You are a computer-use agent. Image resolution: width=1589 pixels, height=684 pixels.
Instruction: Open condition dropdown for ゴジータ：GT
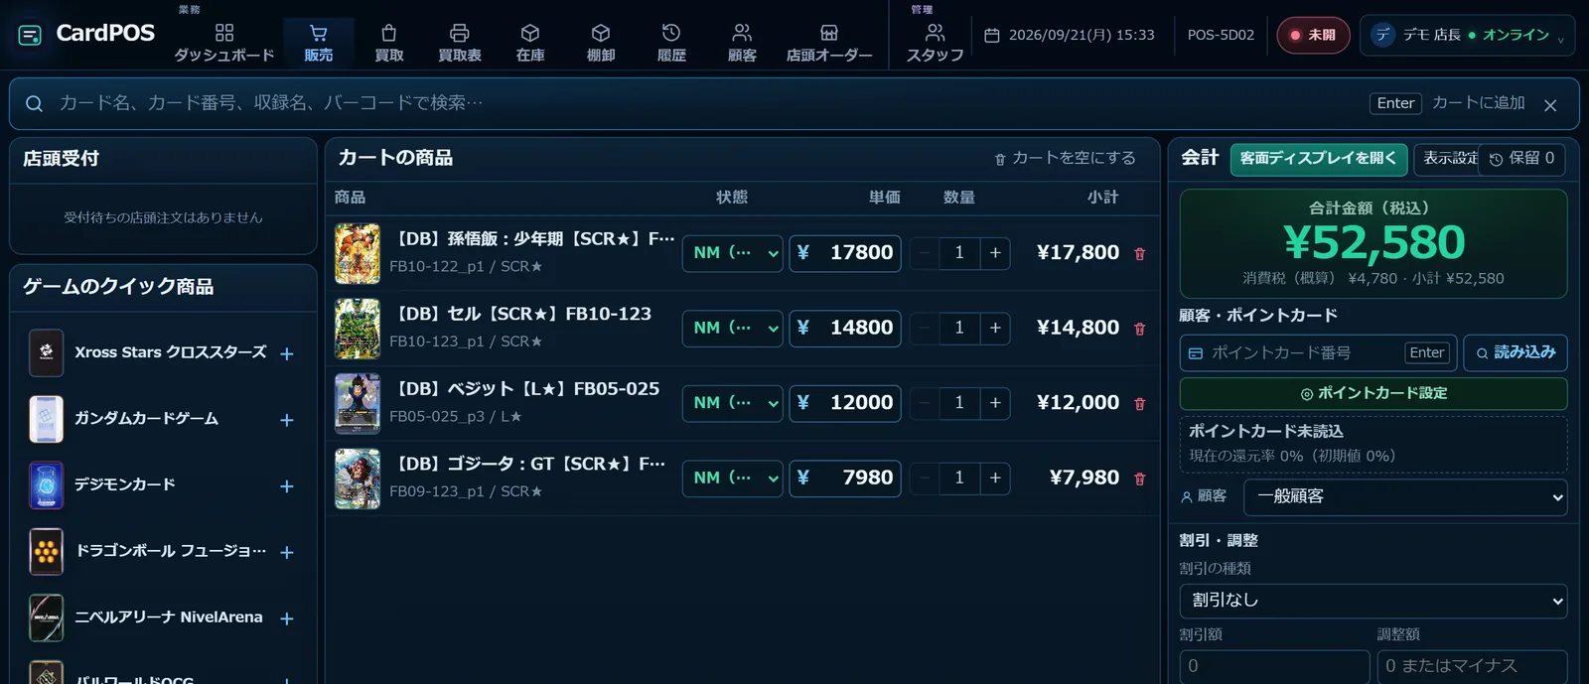click(x=732, y=478)
